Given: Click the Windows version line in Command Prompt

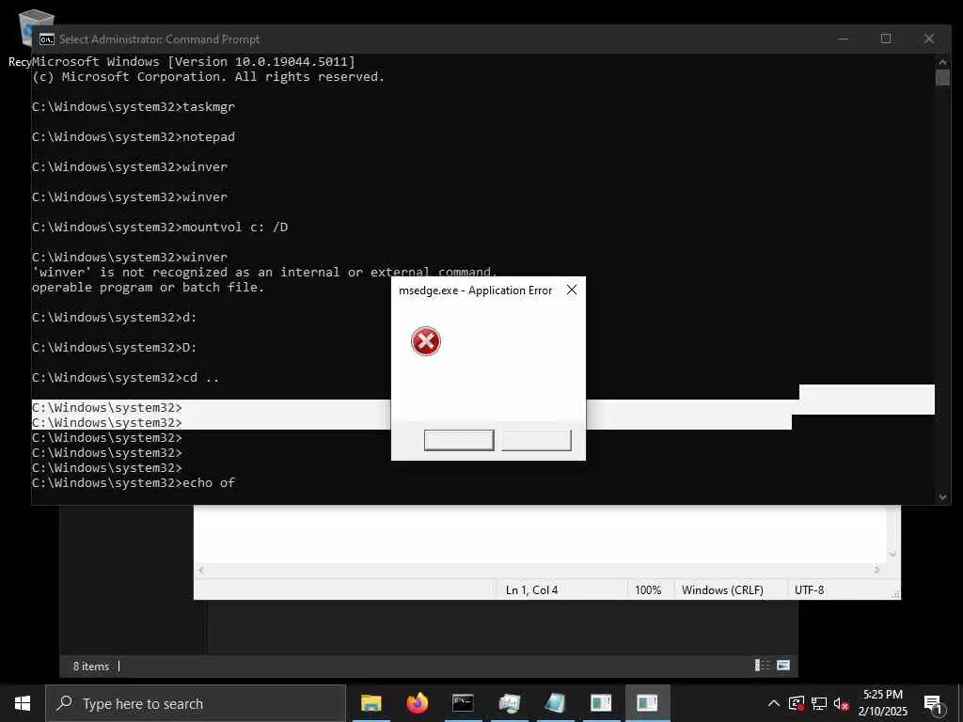Looking at the screenshot, I should (194, 61).
